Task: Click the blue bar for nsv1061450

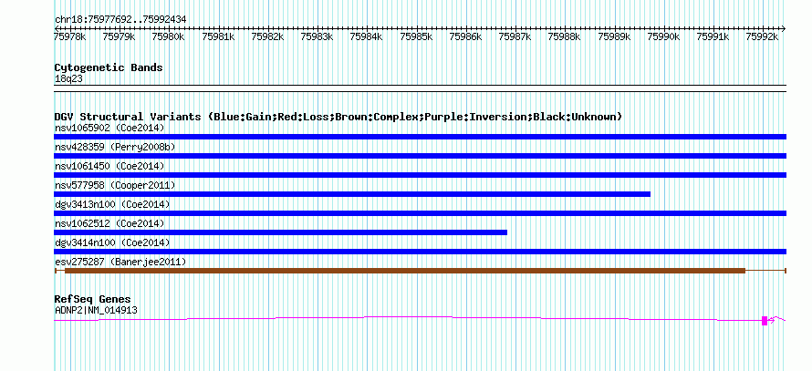Action: [420, 175]
